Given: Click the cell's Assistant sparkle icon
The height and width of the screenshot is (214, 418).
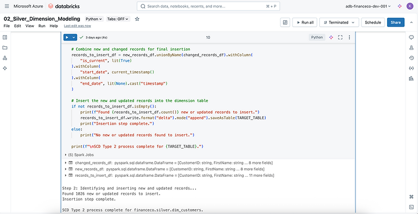Looking at the screenshot, I should click(x=331, y=38).
